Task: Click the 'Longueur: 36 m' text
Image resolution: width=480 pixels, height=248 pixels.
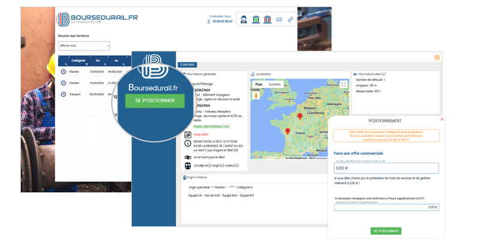Action: [366, 85]
